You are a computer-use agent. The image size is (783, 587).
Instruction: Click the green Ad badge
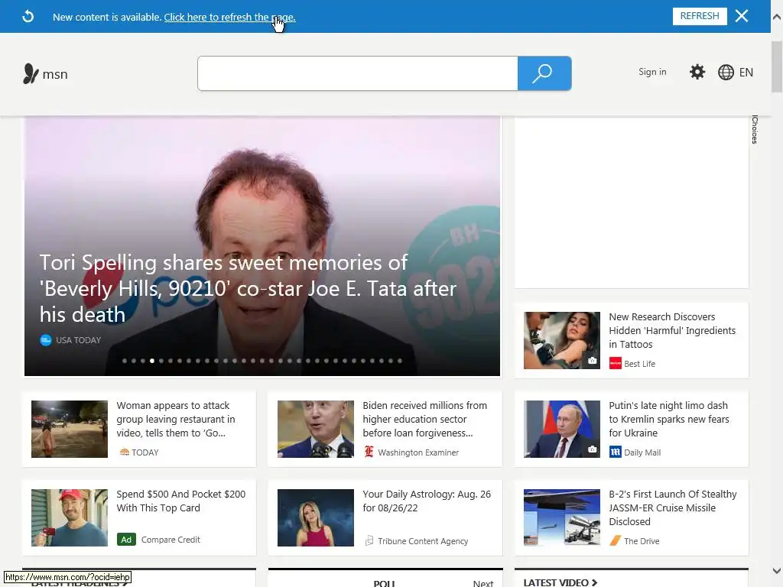[126, 540]
